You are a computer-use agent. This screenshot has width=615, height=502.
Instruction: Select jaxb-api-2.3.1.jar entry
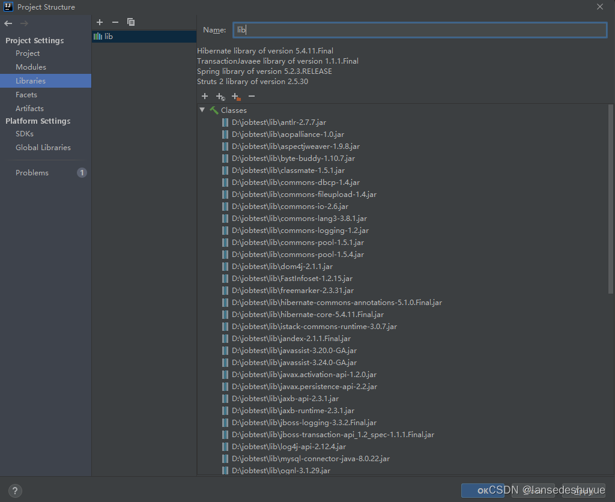click(x=285, y=399)
